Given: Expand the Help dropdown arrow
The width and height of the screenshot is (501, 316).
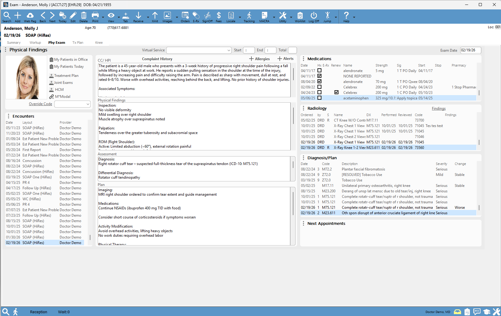Looking at the screenshot, I should 354,17.
